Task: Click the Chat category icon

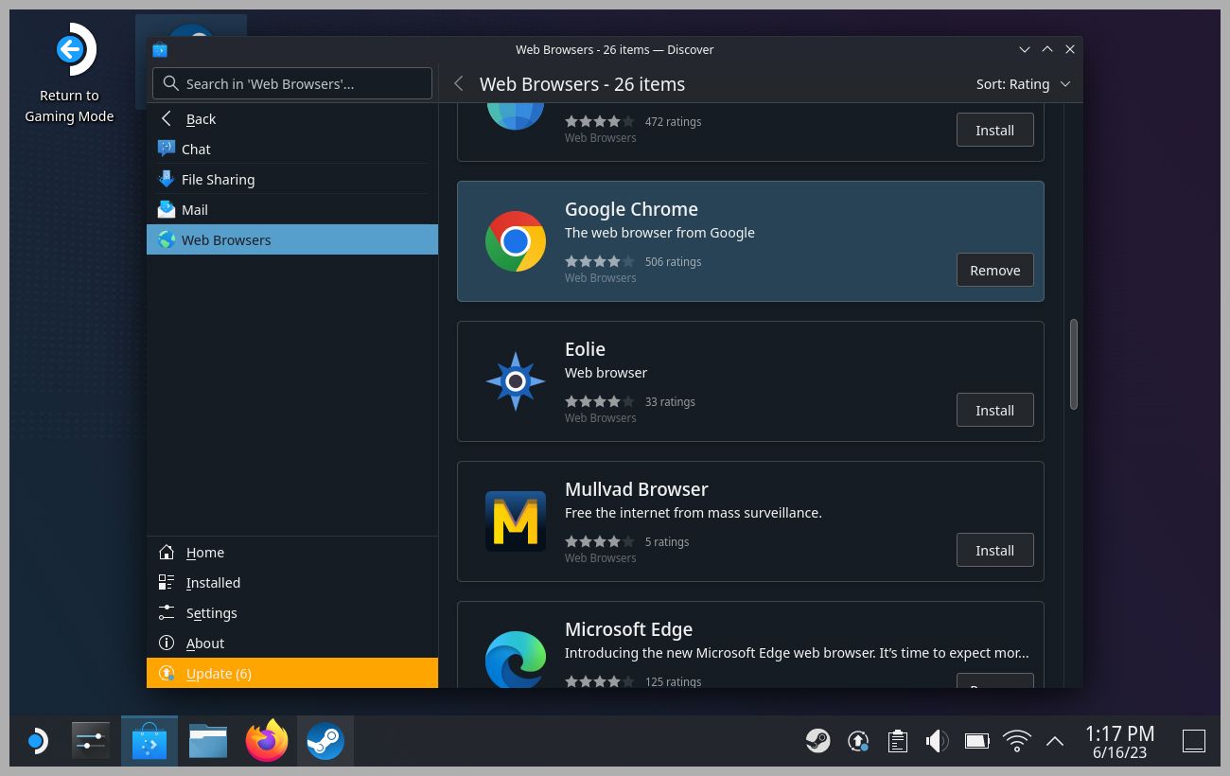Action: [x=167, y=149]
